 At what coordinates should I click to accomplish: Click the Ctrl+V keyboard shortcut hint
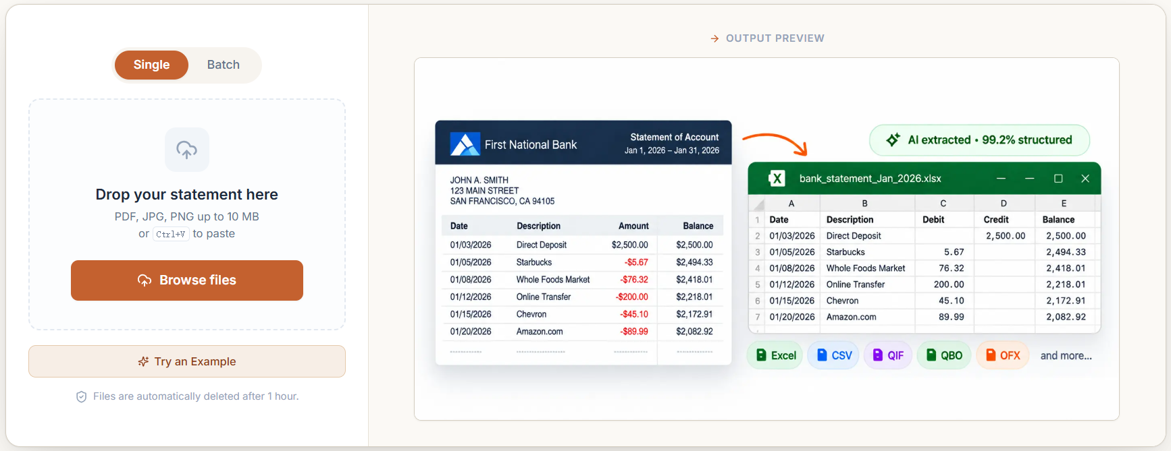click(170, 235)
